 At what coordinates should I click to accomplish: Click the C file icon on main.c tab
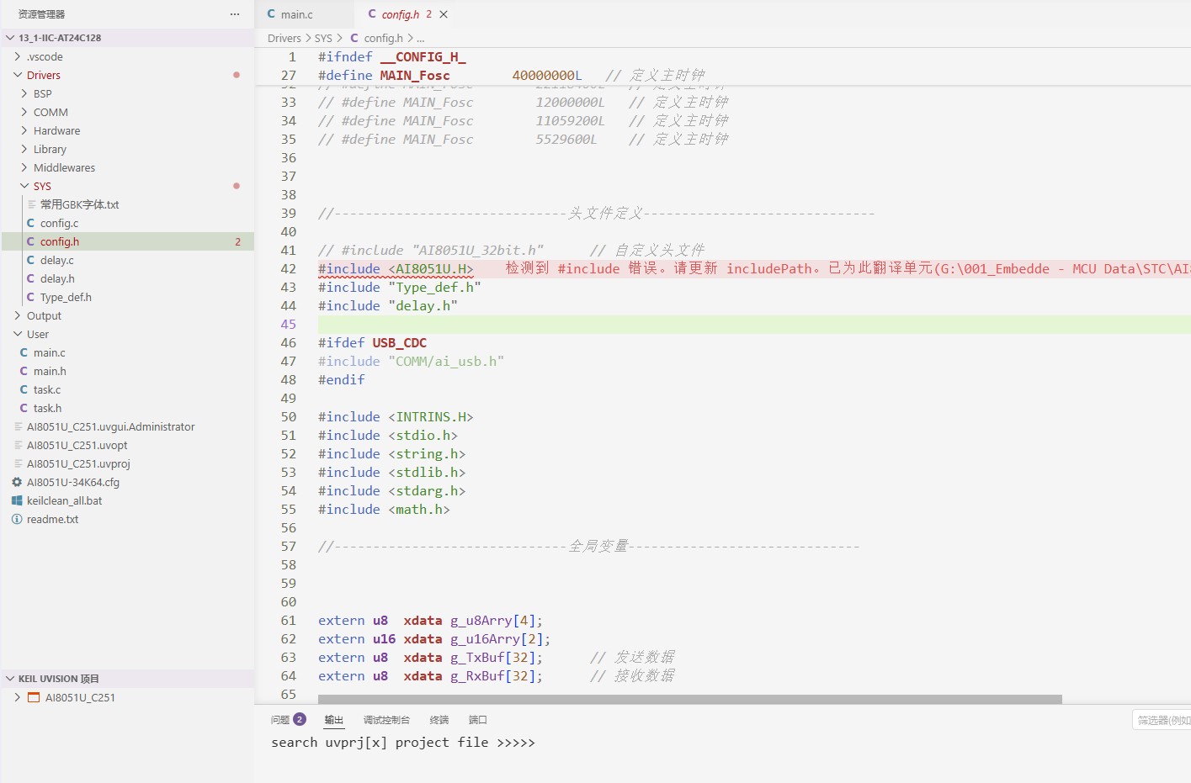tap(271, 14)
